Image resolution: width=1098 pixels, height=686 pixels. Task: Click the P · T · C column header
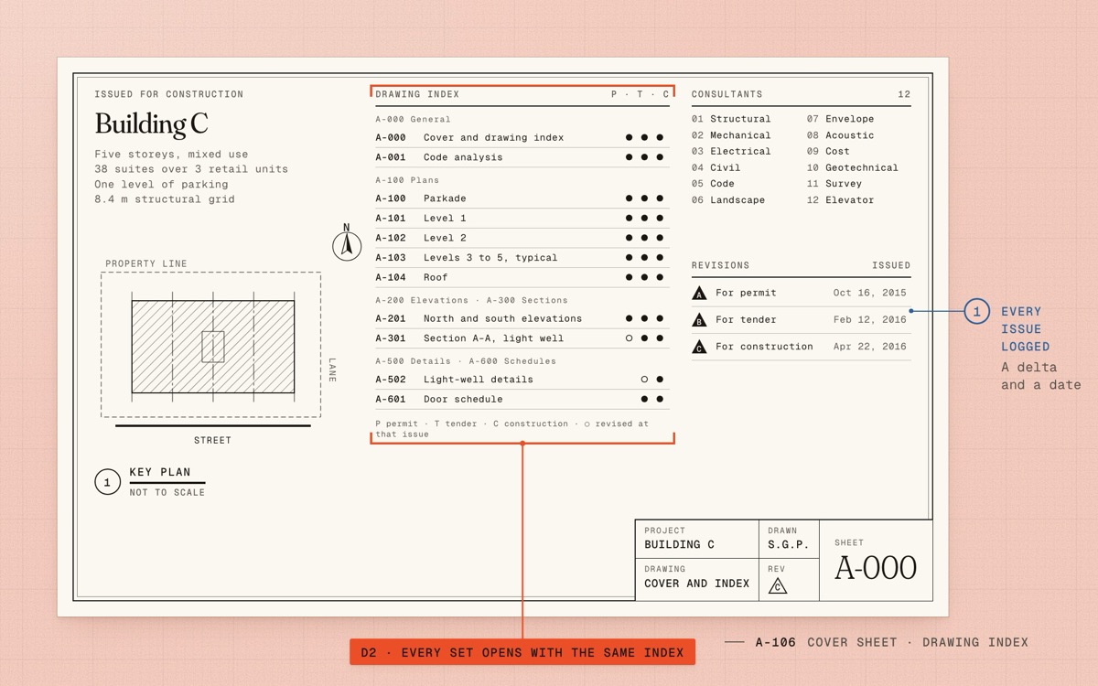(x=640, y=94)
